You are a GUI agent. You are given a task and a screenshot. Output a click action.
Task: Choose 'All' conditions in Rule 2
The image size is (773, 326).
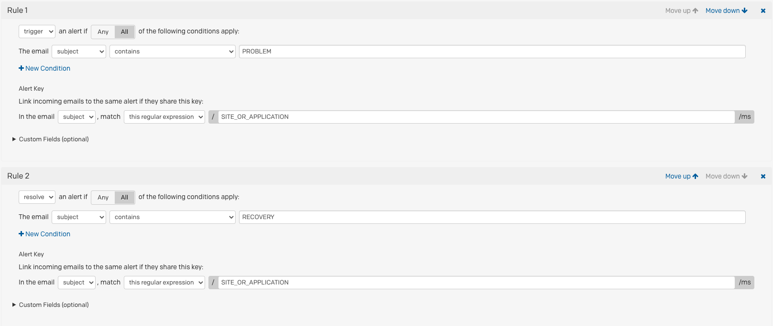(x=125, y=197)
